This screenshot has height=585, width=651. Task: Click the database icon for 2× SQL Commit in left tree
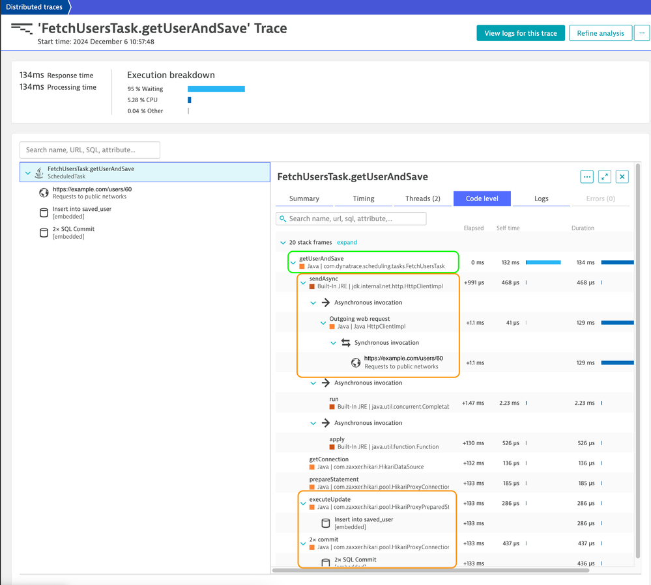pyautogui.click(x=44, y=232)
